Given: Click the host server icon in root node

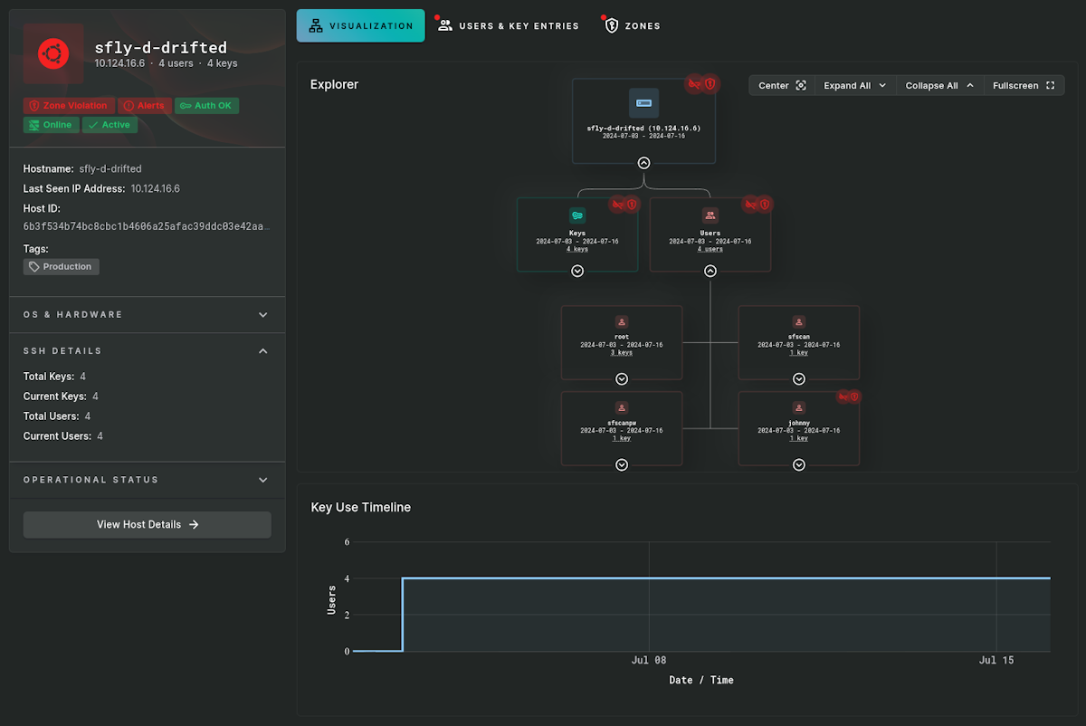Looking at the screenshot, I should (643, 103).
